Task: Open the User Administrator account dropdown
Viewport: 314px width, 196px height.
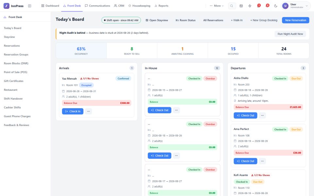Action: tap(295, 6)
